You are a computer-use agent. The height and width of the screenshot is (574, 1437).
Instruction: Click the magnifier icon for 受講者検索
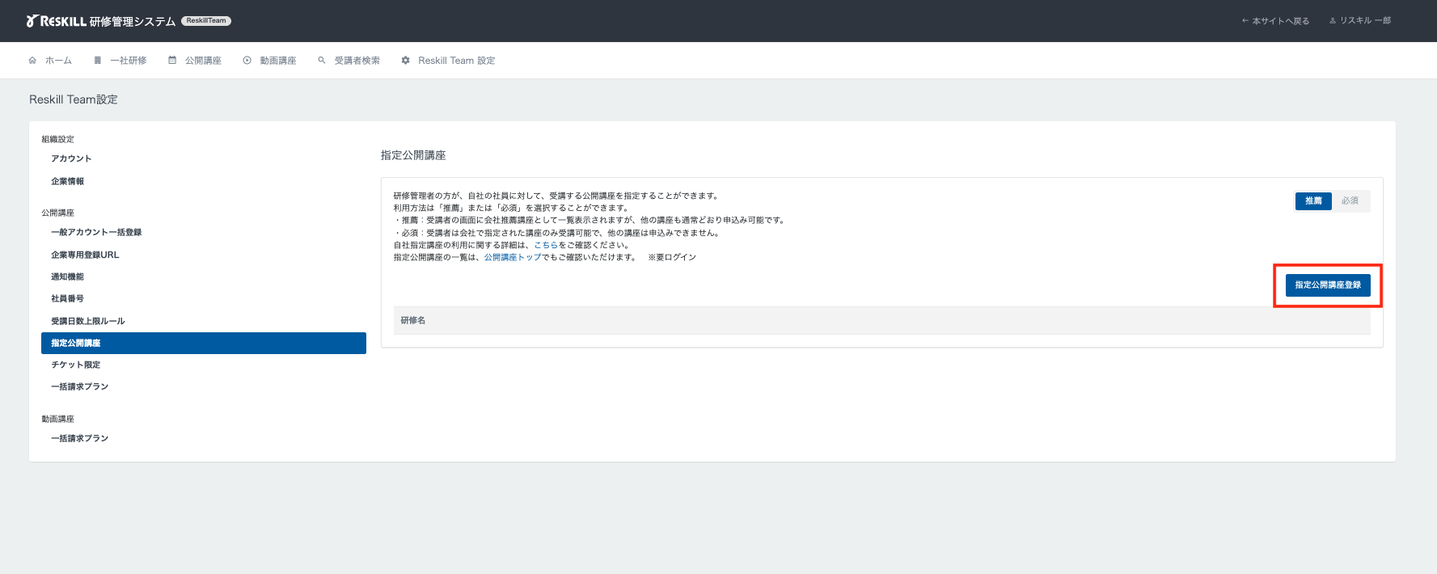click(x=322, y=61)
